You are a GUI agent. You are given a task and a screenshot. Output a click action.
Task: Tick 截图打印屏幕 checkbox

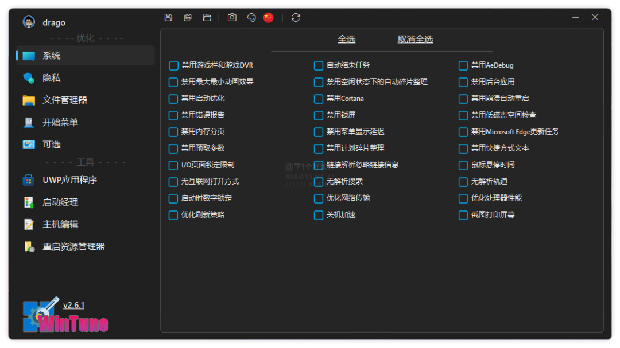pos(463,215)
